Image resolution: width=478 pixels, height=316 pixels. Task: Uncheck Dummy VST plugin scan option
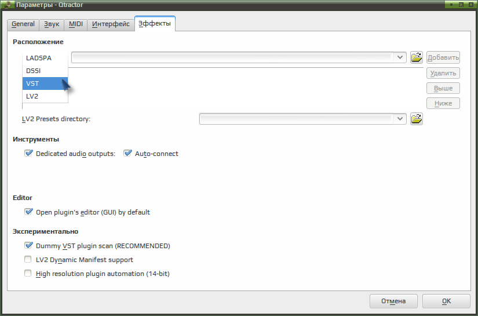point(28,245)
